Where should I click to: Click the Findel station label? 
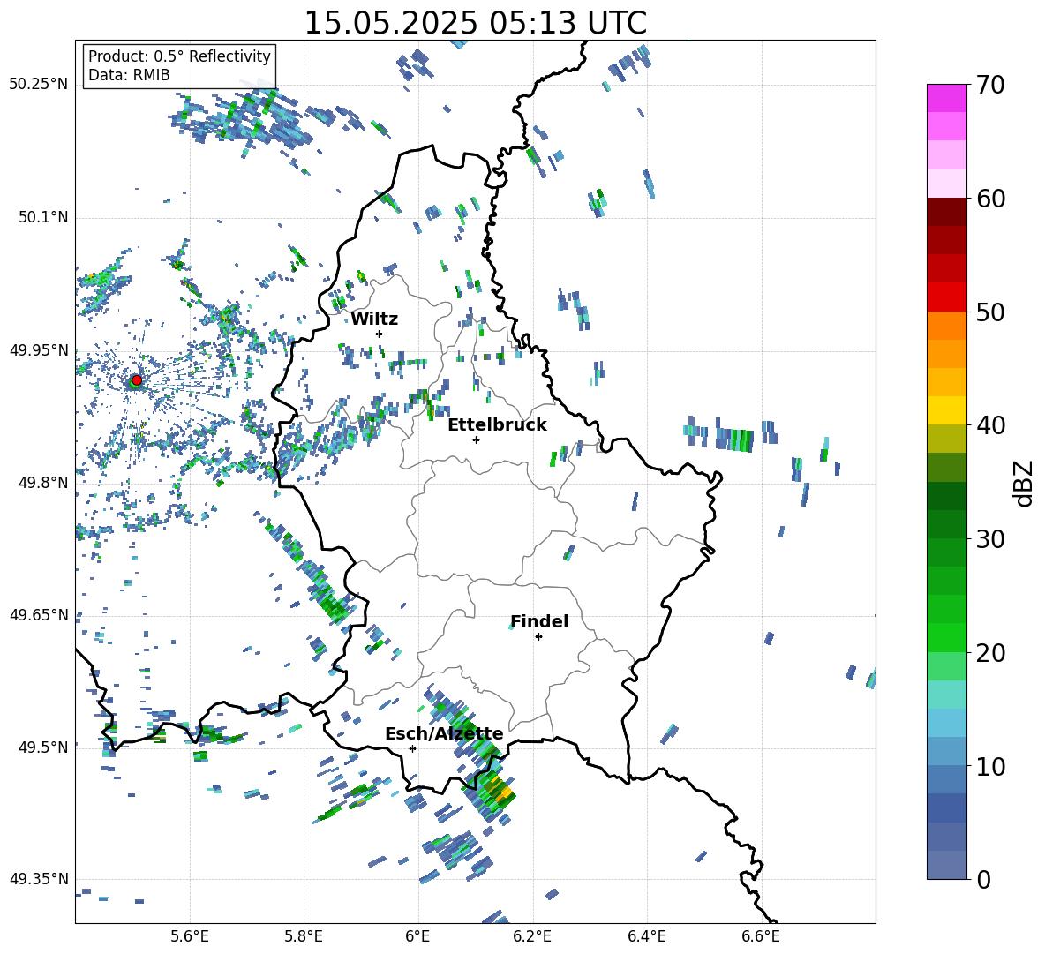click(539, 621)
